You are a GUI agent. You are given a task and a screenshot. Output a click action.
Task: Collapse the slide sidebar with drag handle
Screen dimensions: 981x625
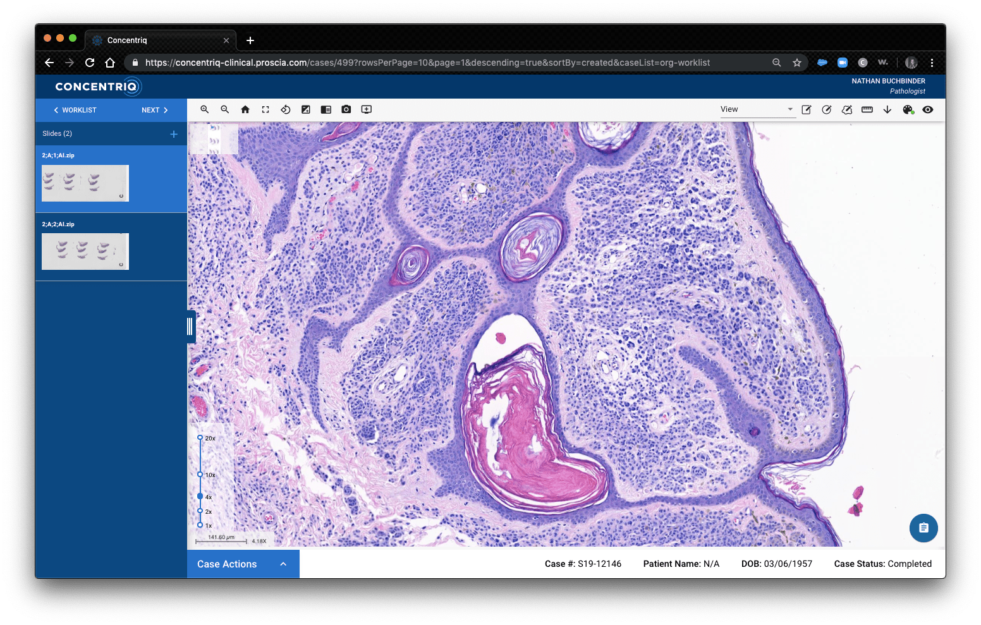(188, 326)
